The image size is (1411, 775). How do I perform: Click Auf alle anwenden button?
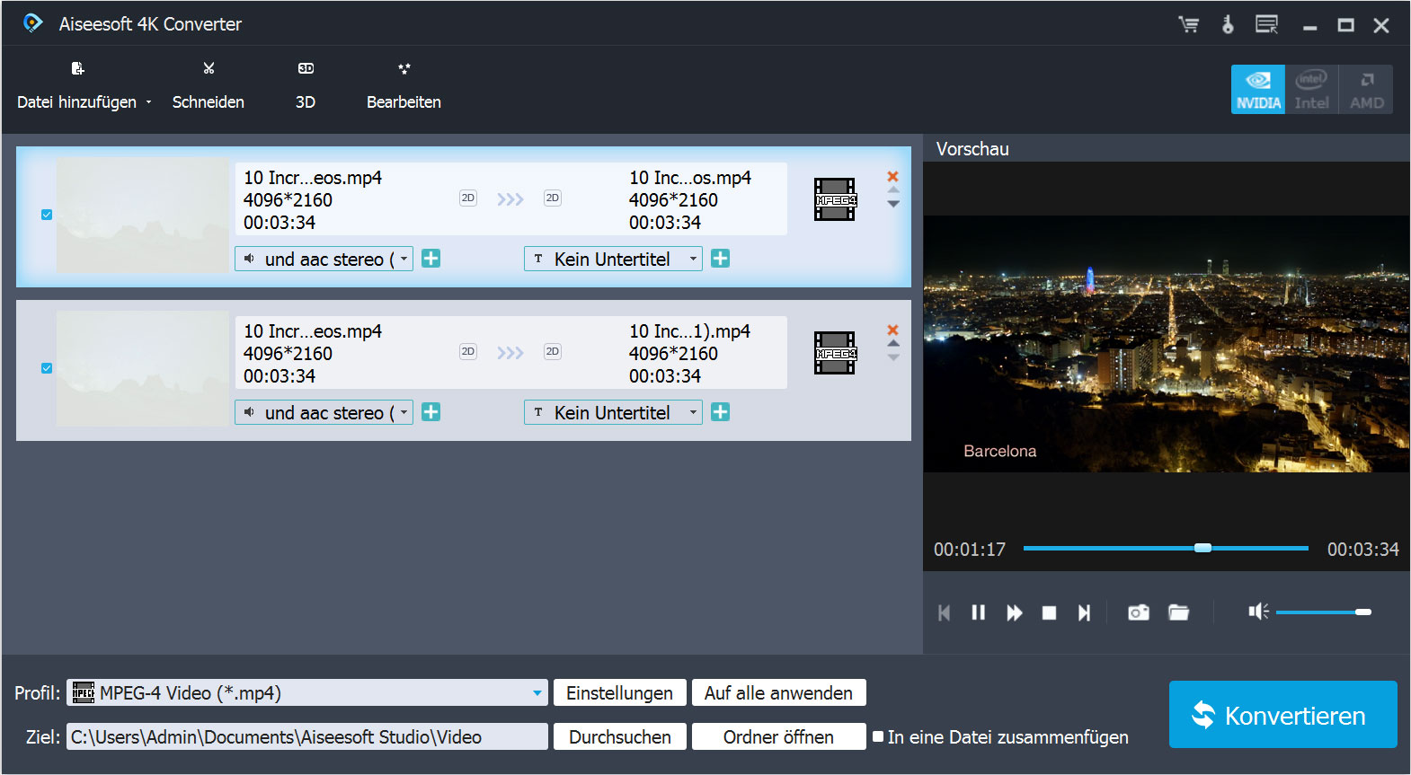778,692
